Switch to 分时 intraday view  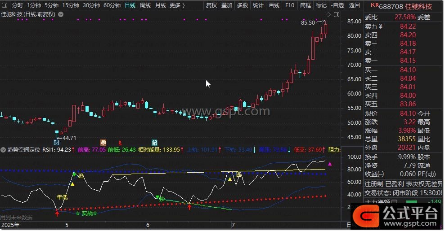tap(17, 5)
